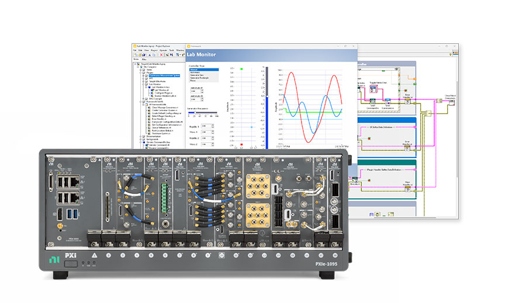The image size is (505, 303).
Task: Click the middle Error Handler.vi node
Action: 407,147
